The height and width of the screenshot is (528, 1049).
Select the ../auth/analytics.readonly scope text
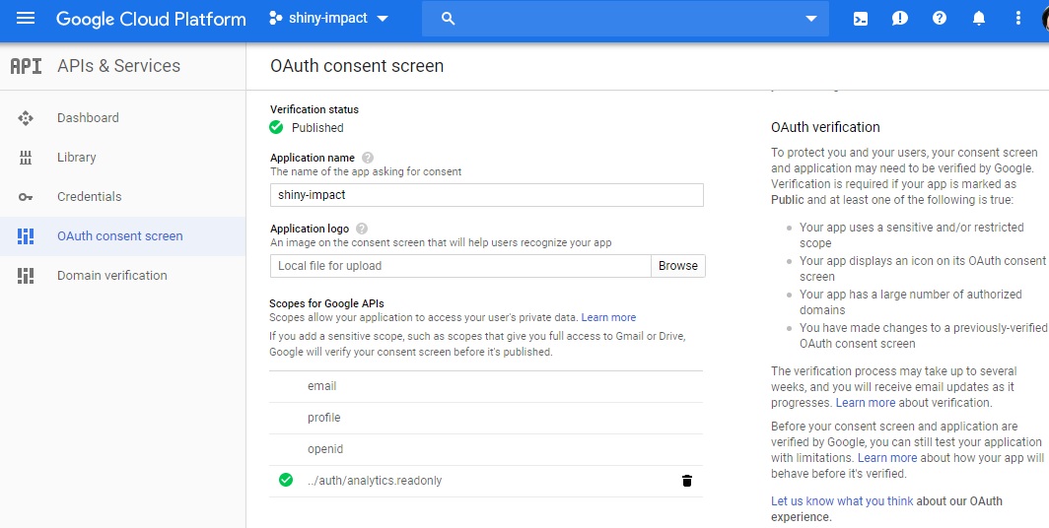coord(375,481)
